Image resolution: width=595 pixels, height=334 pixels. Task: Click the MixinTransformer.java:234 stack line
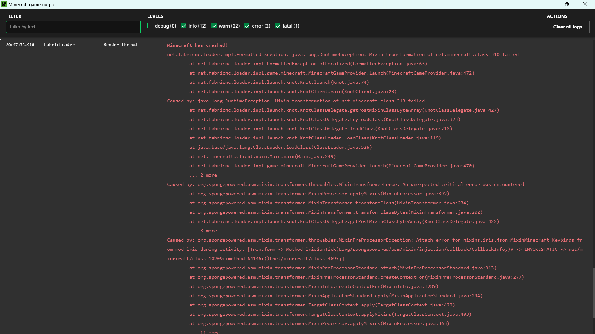329,203
